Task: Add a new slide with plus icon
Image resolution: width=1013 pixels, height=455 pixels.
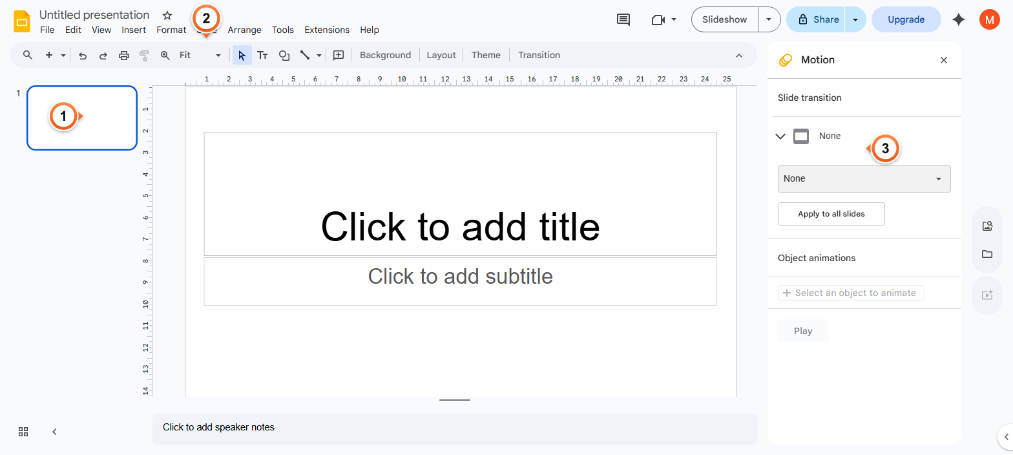Action: coord(49,55)
